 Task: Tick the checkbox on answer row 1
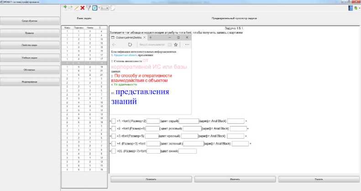[113, 121]
